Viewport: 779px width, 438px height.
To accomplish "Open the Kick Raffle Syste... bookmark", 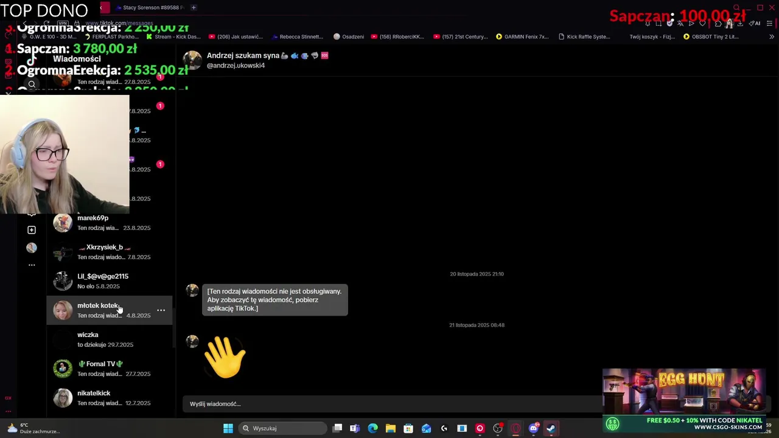I will pos(584,36).
